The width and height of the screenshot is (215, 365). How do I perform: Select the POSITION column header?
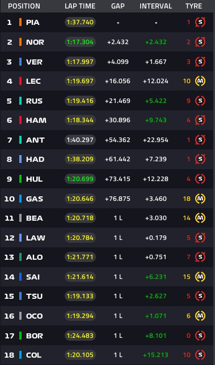click(x=24, y=6)
